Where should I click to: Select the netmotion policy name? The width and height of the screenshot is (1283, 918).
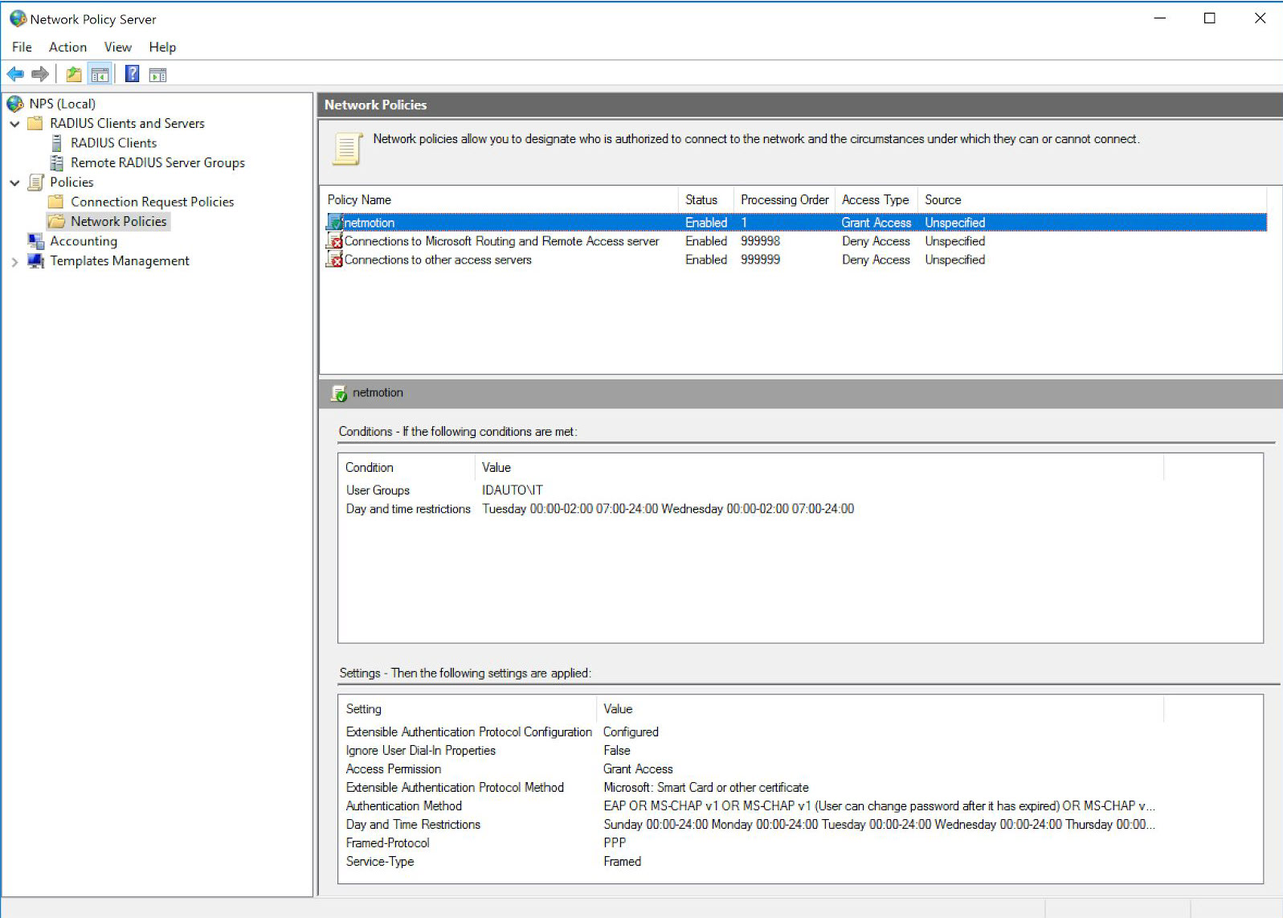370,223
